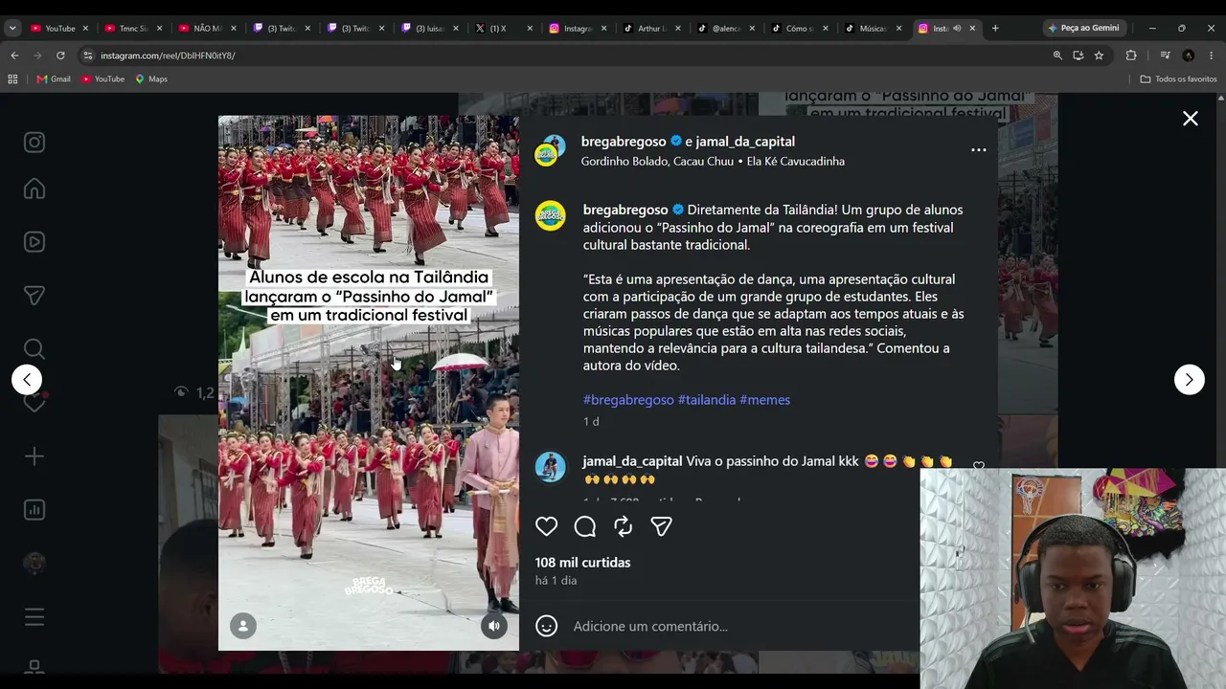Click the address bar URL field
1226x689 pixels.
tap(565, 56)
